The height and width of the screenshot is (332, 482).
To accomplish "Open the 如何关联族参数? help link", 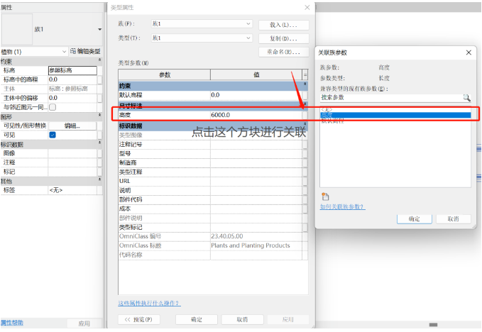I will pyautogui.click(x=343, y=206).
